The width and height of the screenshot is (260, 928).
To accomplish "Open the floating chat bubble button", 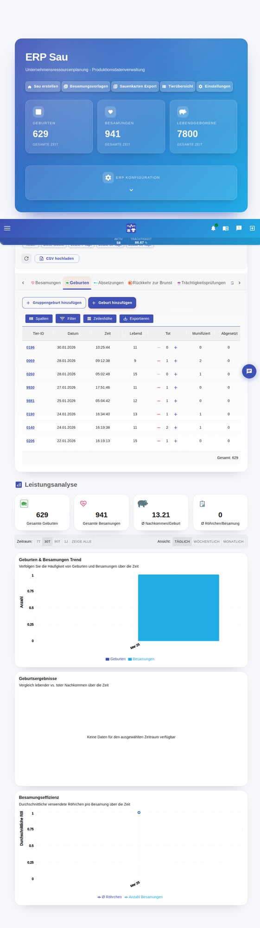I will click(249, 371).
